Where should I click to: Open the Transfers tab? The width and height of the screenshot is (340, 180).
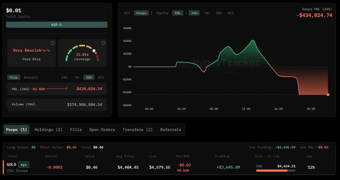tap(137, 129)
